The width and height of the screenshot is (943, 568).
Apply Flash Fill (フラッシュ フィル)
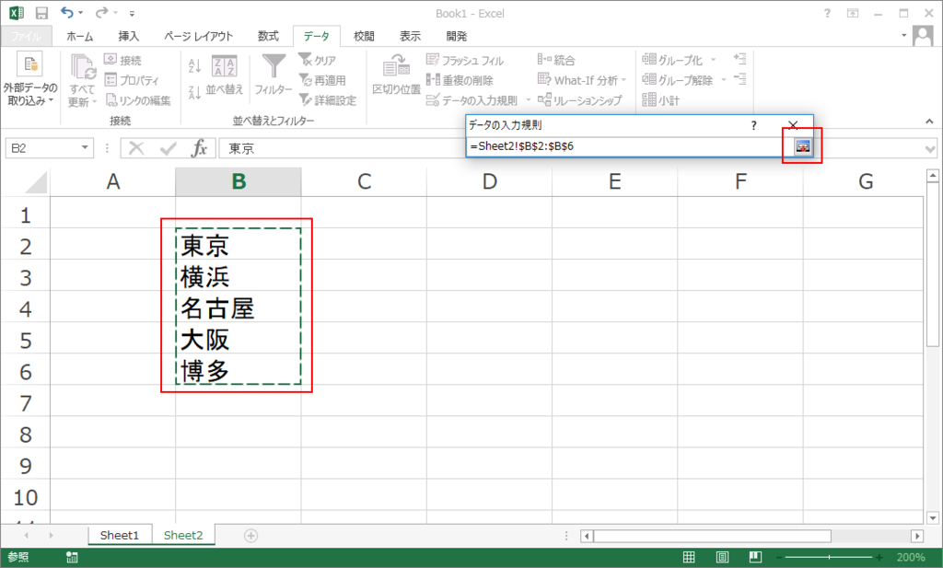tap(466, 58)
